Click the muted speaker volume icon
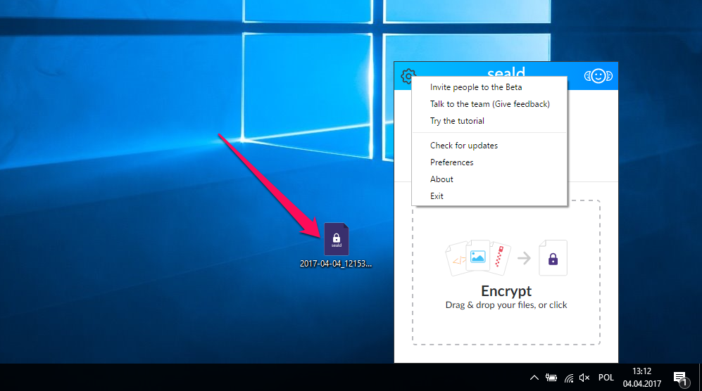702x391 pixels. coord(584,378)
